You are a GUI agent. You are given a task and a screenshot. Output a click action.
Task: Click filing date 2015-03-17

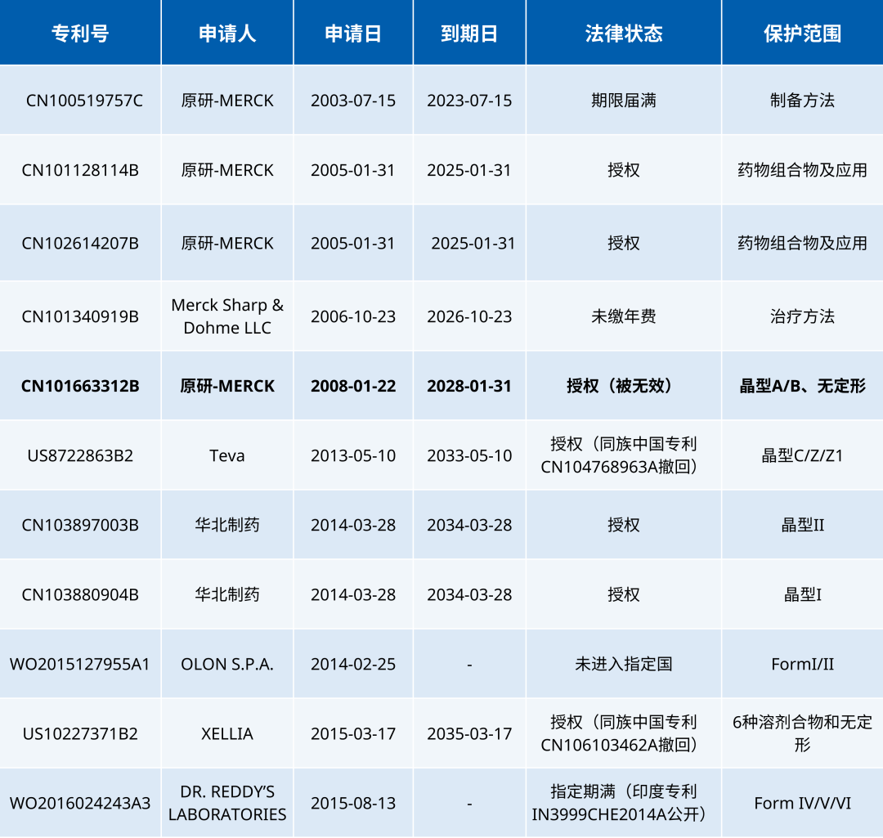353,734
